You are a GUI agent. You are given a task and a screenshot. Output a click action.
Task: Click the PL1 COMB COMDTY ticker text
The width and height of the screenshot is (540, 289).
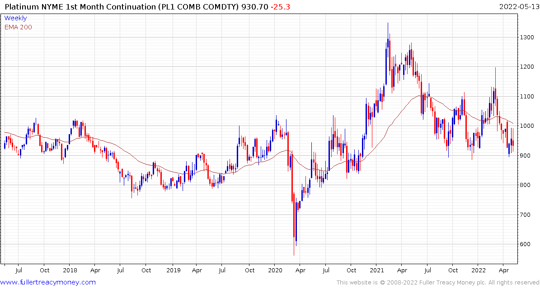(x=198, y=6)
